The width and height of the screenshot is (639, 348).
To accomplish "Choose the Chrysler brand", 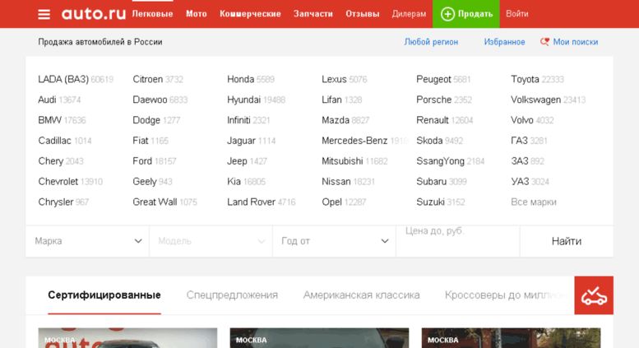I will coord(56,202).
